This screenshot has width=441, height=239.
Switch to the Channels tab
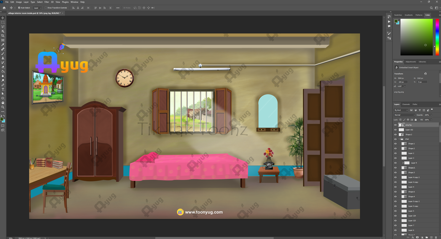406,104
